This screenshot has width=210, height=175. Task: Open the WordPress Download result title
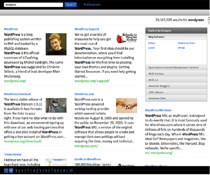(x=17, y=94)
